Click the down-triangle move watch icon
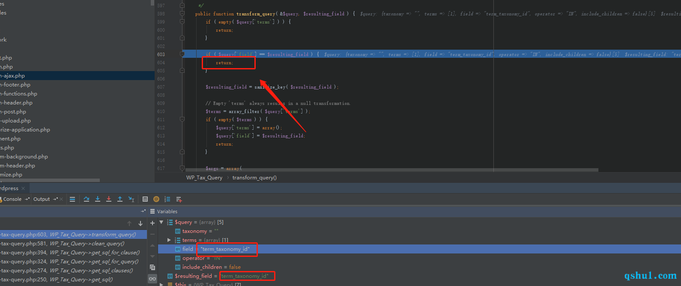The image size is (681, 286). click(152, 256)
